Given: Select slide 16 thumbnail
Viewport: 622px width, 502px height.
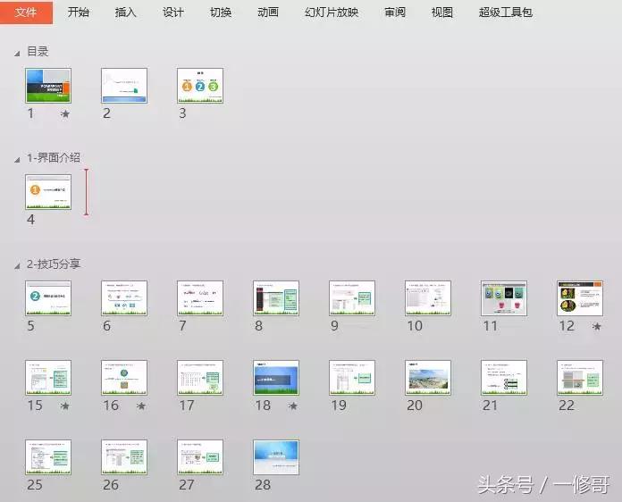Looking at the screenshot, I should [x=124, y=378].
